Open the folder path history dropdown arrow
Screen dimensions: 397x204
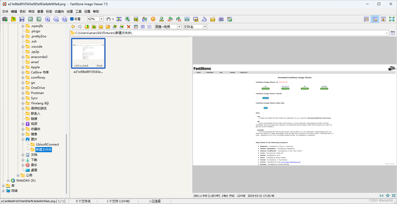click(387, 33)
